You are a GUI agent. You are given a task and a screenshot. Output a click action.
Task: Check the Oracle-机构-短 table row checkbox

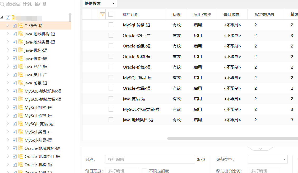[x=111, y=56]
